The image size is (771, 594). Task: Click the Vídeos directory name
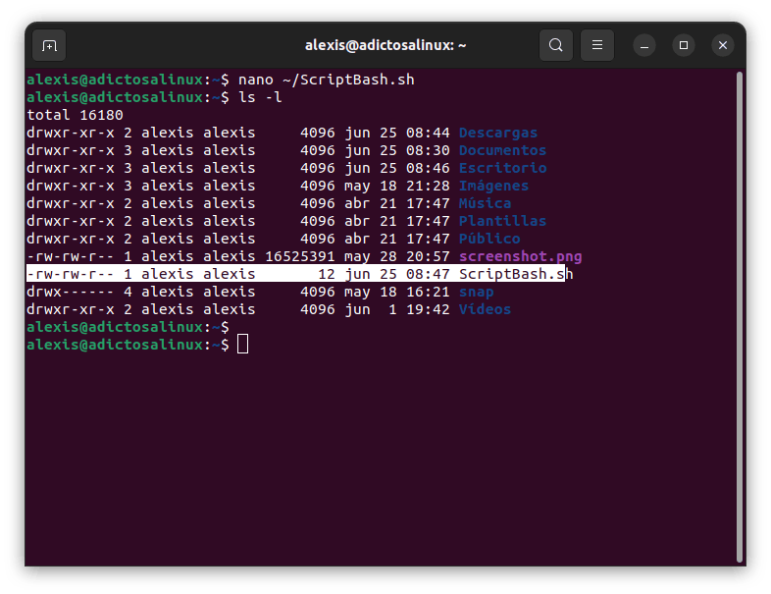point(485,309)
